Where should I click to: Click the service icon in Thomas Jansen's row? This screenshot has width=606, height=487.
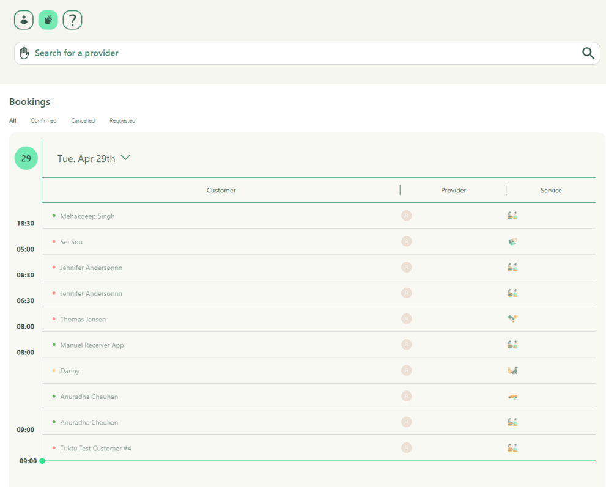point(512,319)
